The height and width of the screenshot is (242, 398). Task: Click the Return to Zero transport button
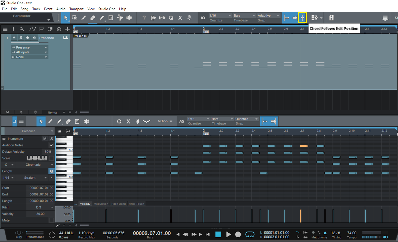208,234
